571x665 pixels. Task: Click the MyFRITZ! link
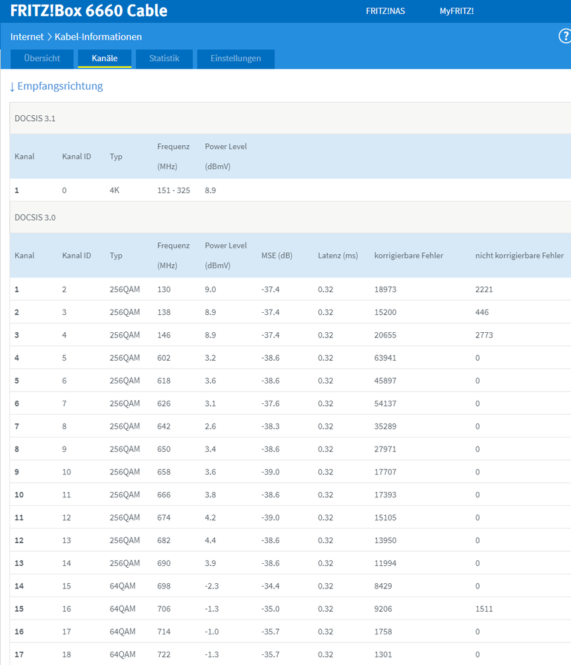[456, 11]
